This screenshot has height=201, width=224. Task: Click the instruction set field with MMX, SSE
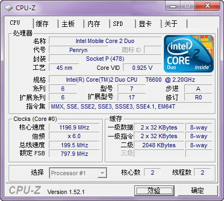pyautogui.click(x=131, y=106)
